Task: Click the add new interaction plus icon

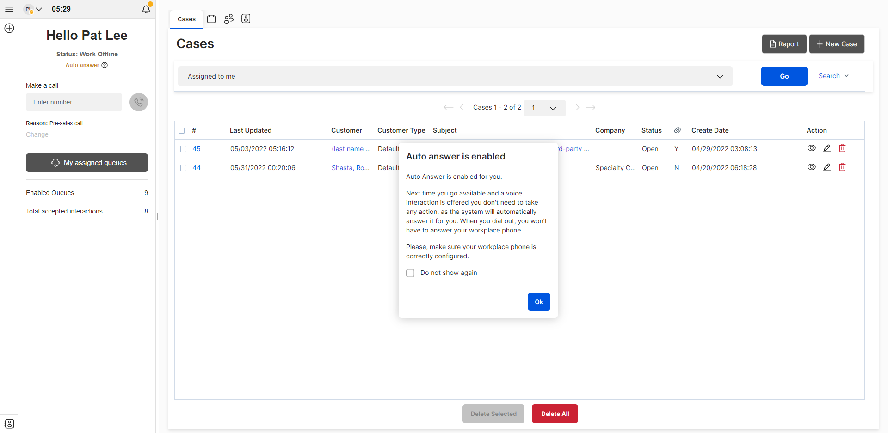Action: (x=9, y=28)
